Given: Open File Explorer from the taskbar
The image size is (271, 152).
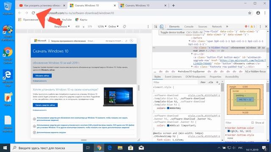Looking at the screenshot, I should [120, 148].
